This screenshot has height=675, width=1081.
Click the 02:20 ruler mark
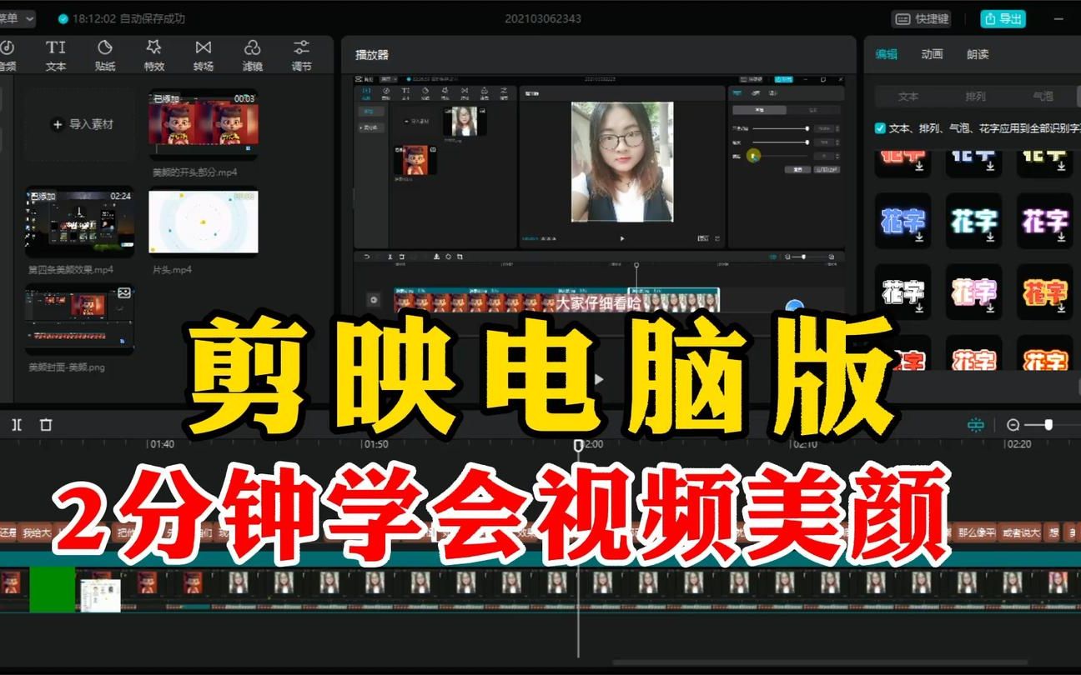[x=1018, y=444]
